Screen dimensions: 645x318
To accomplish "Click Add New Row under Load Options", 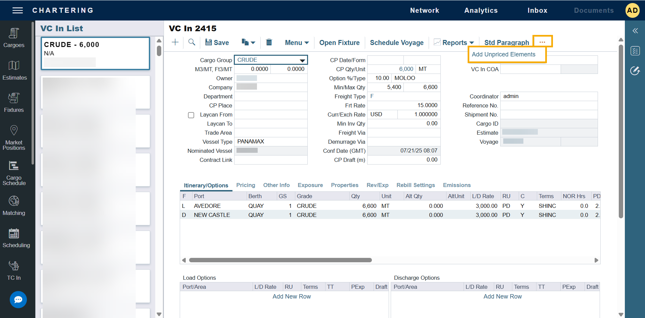I will click(x=292, y=297).
